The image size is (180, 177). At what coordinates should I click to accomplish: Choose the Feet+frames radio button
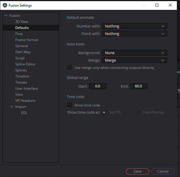click(x=138, y=112)
